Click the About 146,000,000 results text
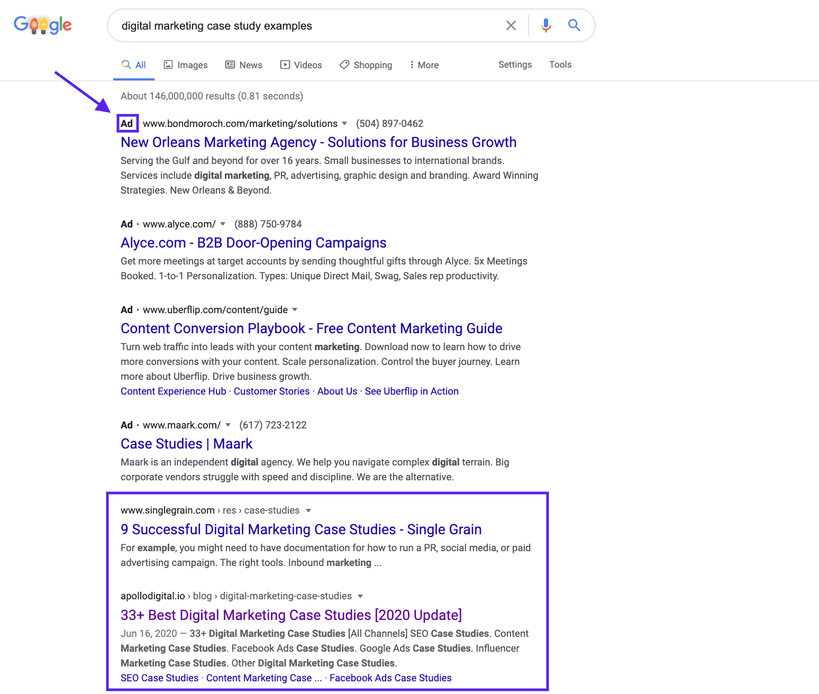Image resolution: width=819 pixels, height=694 pixels. point(212,96)
